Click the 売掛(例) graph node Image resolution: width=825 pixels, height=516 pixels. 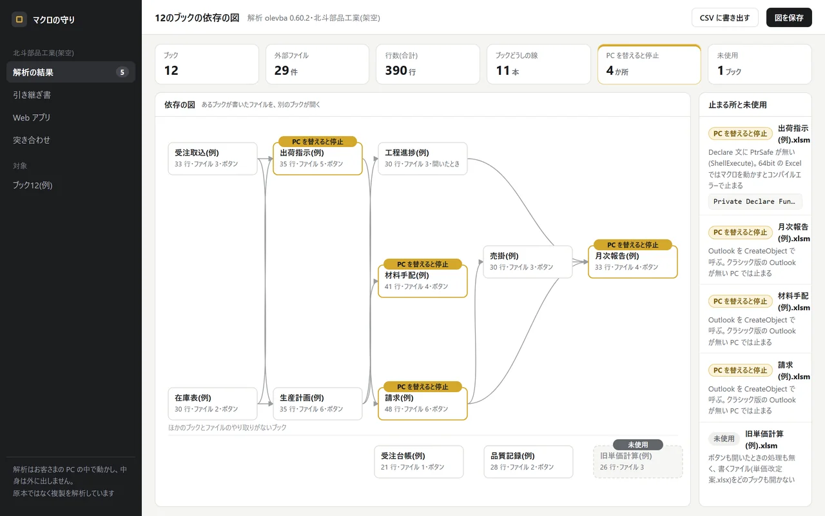point(528,262)
